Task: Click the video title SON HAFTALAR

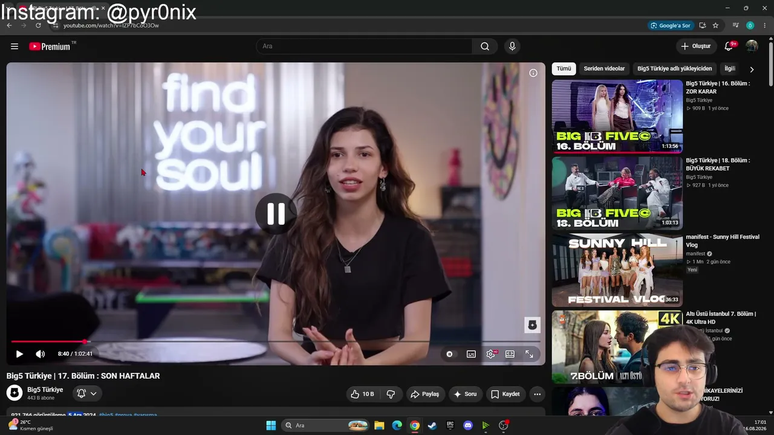Action: (83, 376)
